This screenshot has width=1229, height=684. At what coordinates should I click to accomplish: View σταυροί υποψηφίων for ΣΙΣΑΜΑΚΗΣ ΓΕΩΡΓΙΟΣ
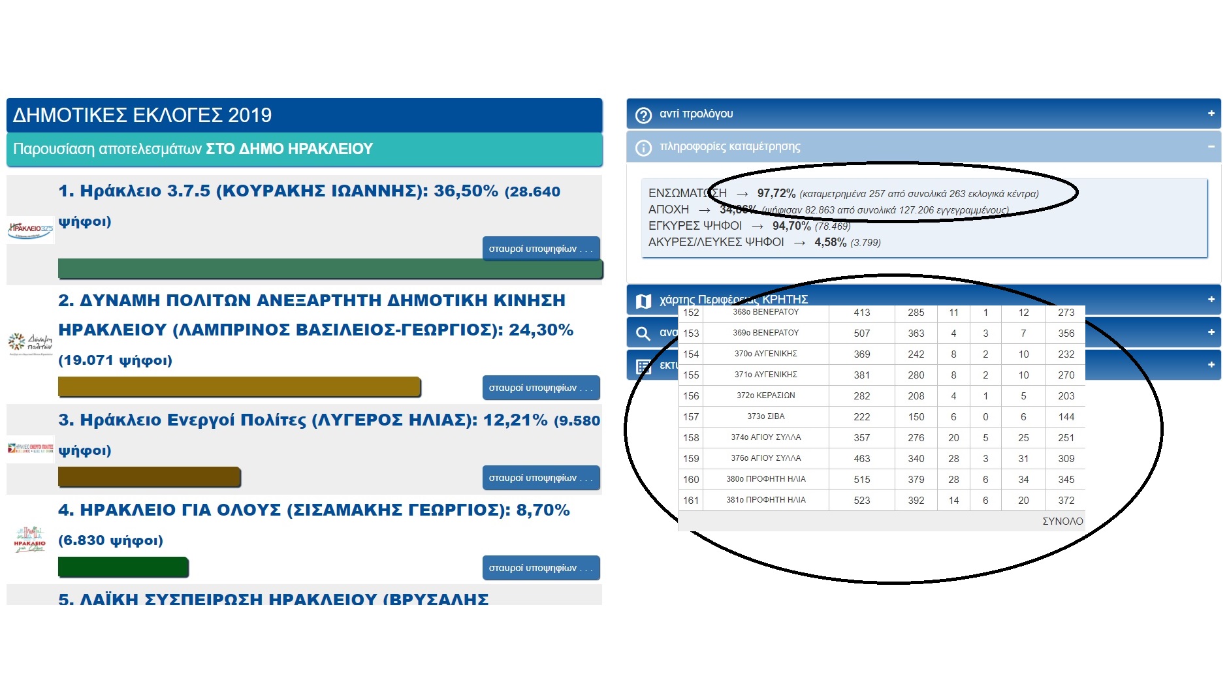click(541, 568)
